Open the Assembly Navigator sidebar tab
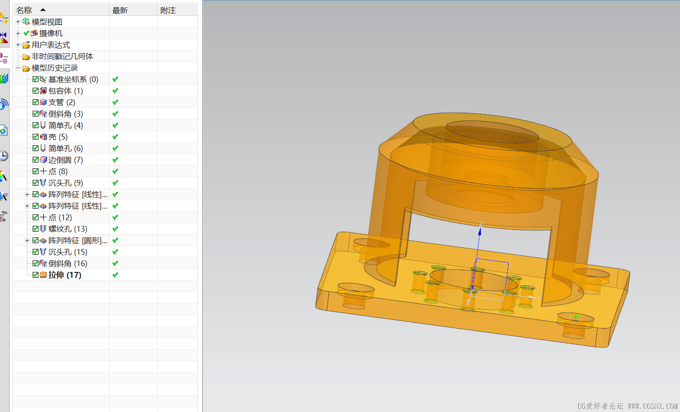Image resolution: width=680 pixels, height=412 pixels. click(x=3, y=18)
